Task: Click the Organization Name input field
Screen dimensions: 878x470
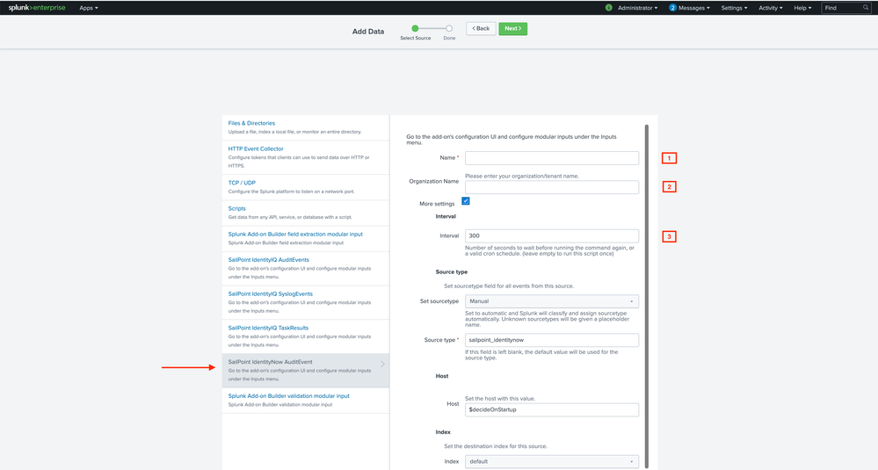Action: coord(552,187)
